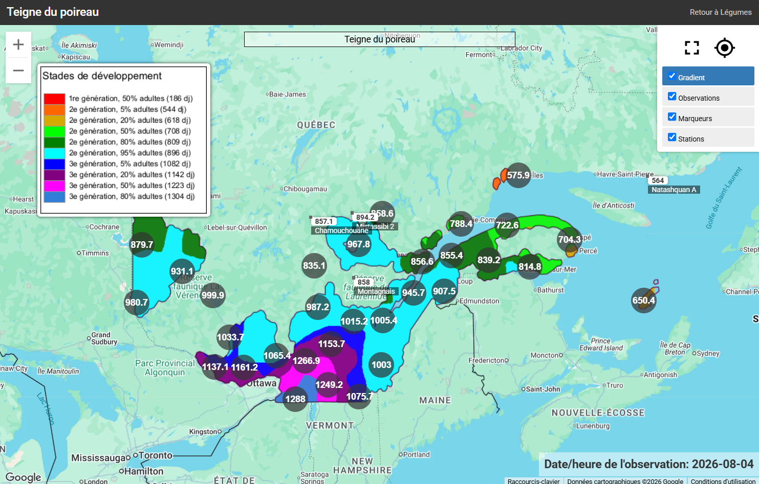Select the 980.7 map marker
Image resolution: width=759 pixels, height=484 pixels.
coord(137,302)
